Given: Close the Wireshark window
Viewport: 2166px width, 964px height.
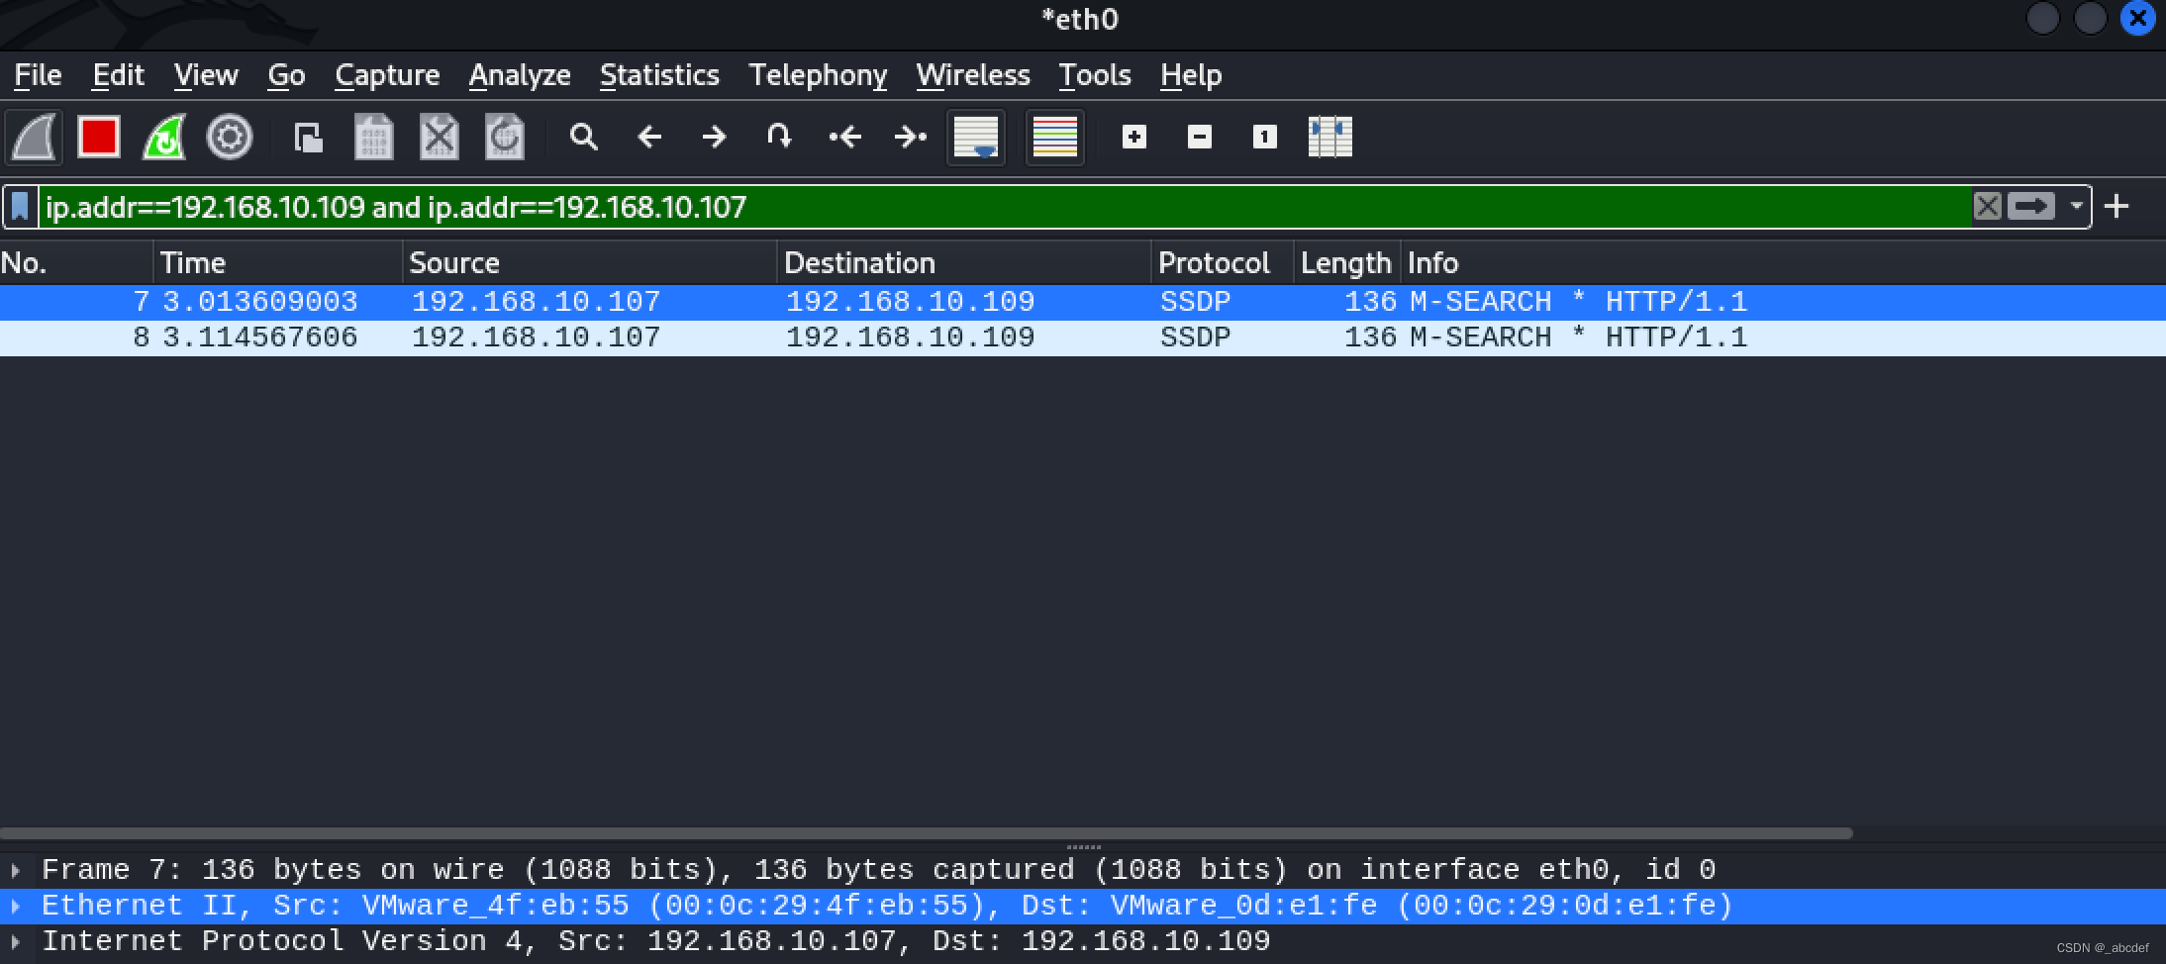Looking at the screenshot, I should click(x=2137, y=19).
